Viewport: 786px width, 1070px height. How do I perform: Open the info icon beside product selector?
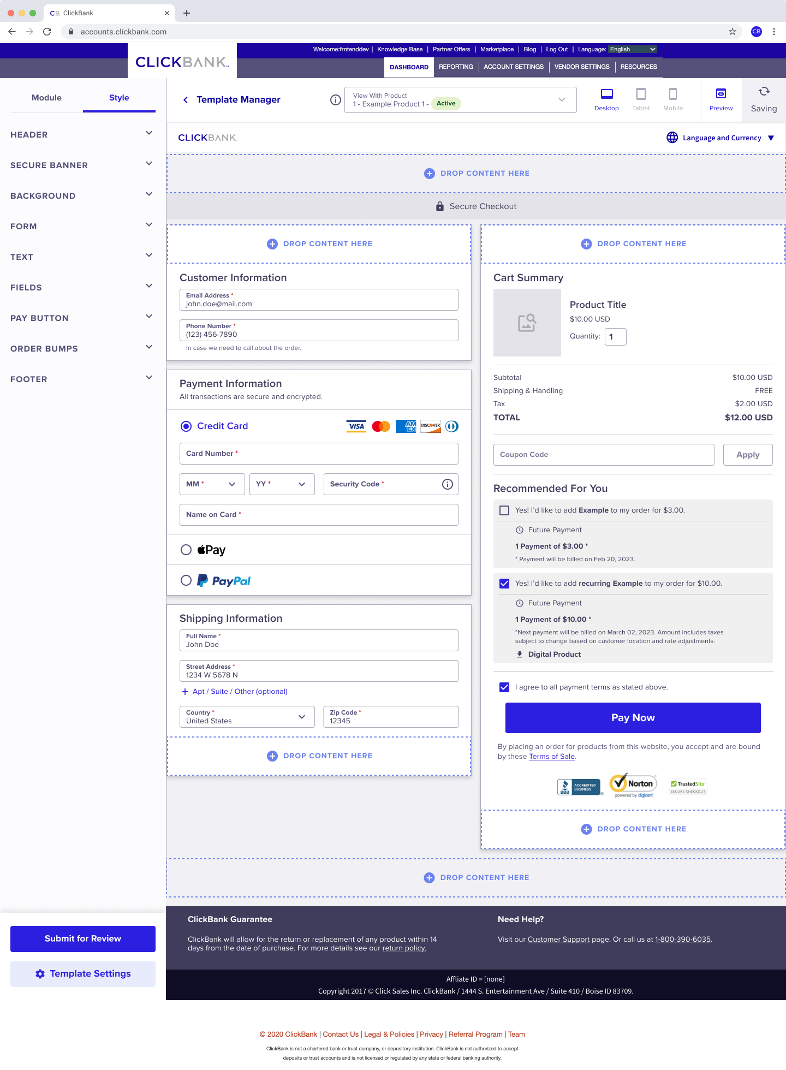(x=336, y=100)
